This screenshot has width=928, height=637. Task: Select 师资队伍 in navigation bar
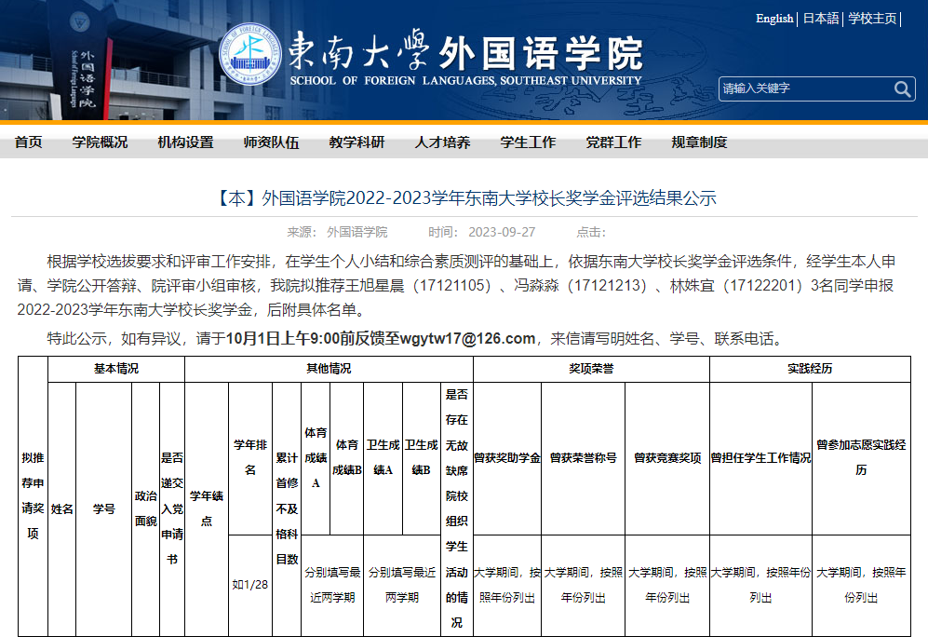pos(271,142)
